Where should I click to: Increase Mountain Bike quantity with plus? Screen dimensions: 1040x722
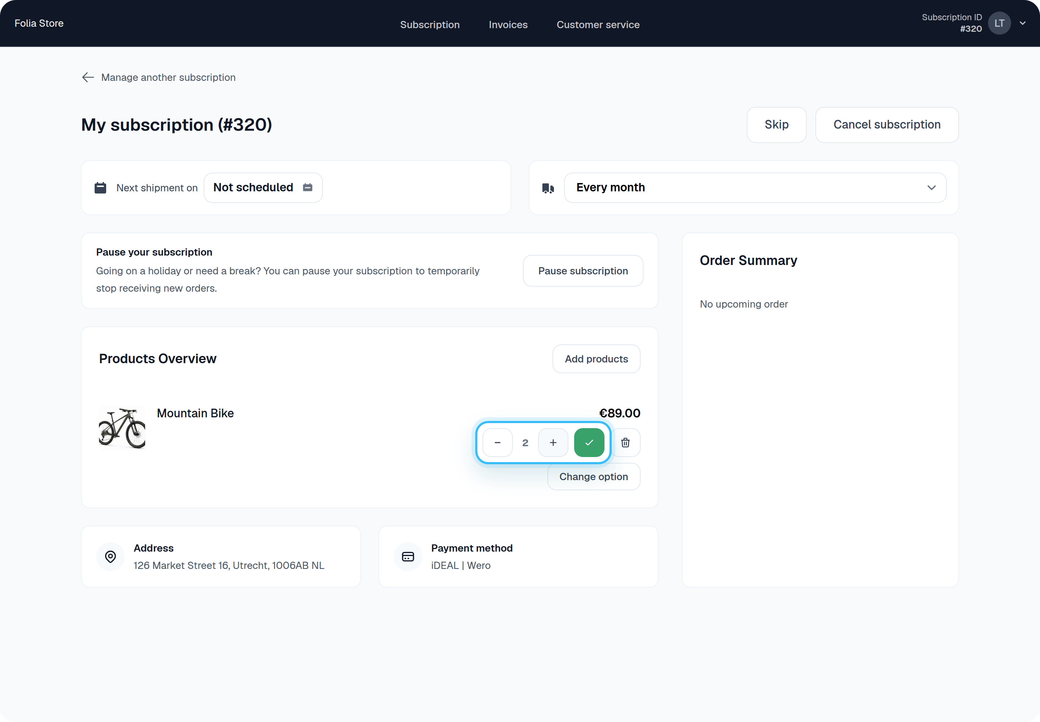pyautogui.click(x=553, y=443)
